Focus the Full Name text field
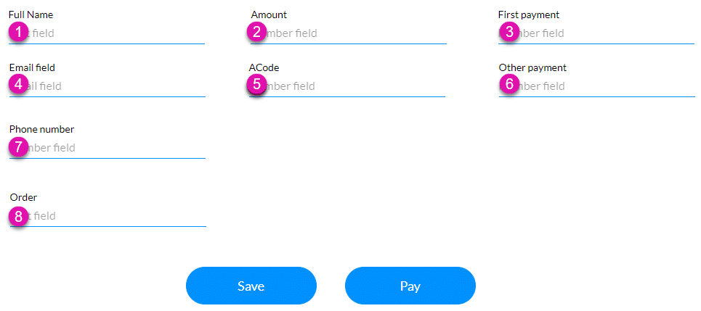This screenshot has height=311, width=701. [116, 33]
